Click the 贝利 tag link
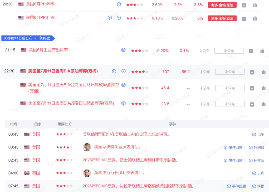Image resolution: width=269 pixels, height=194 pixels. tap(258, 173)
